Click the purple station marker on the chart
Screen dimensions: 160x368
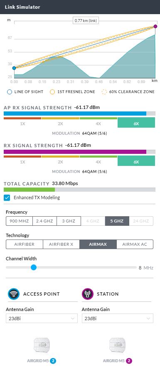pos(155,27)
